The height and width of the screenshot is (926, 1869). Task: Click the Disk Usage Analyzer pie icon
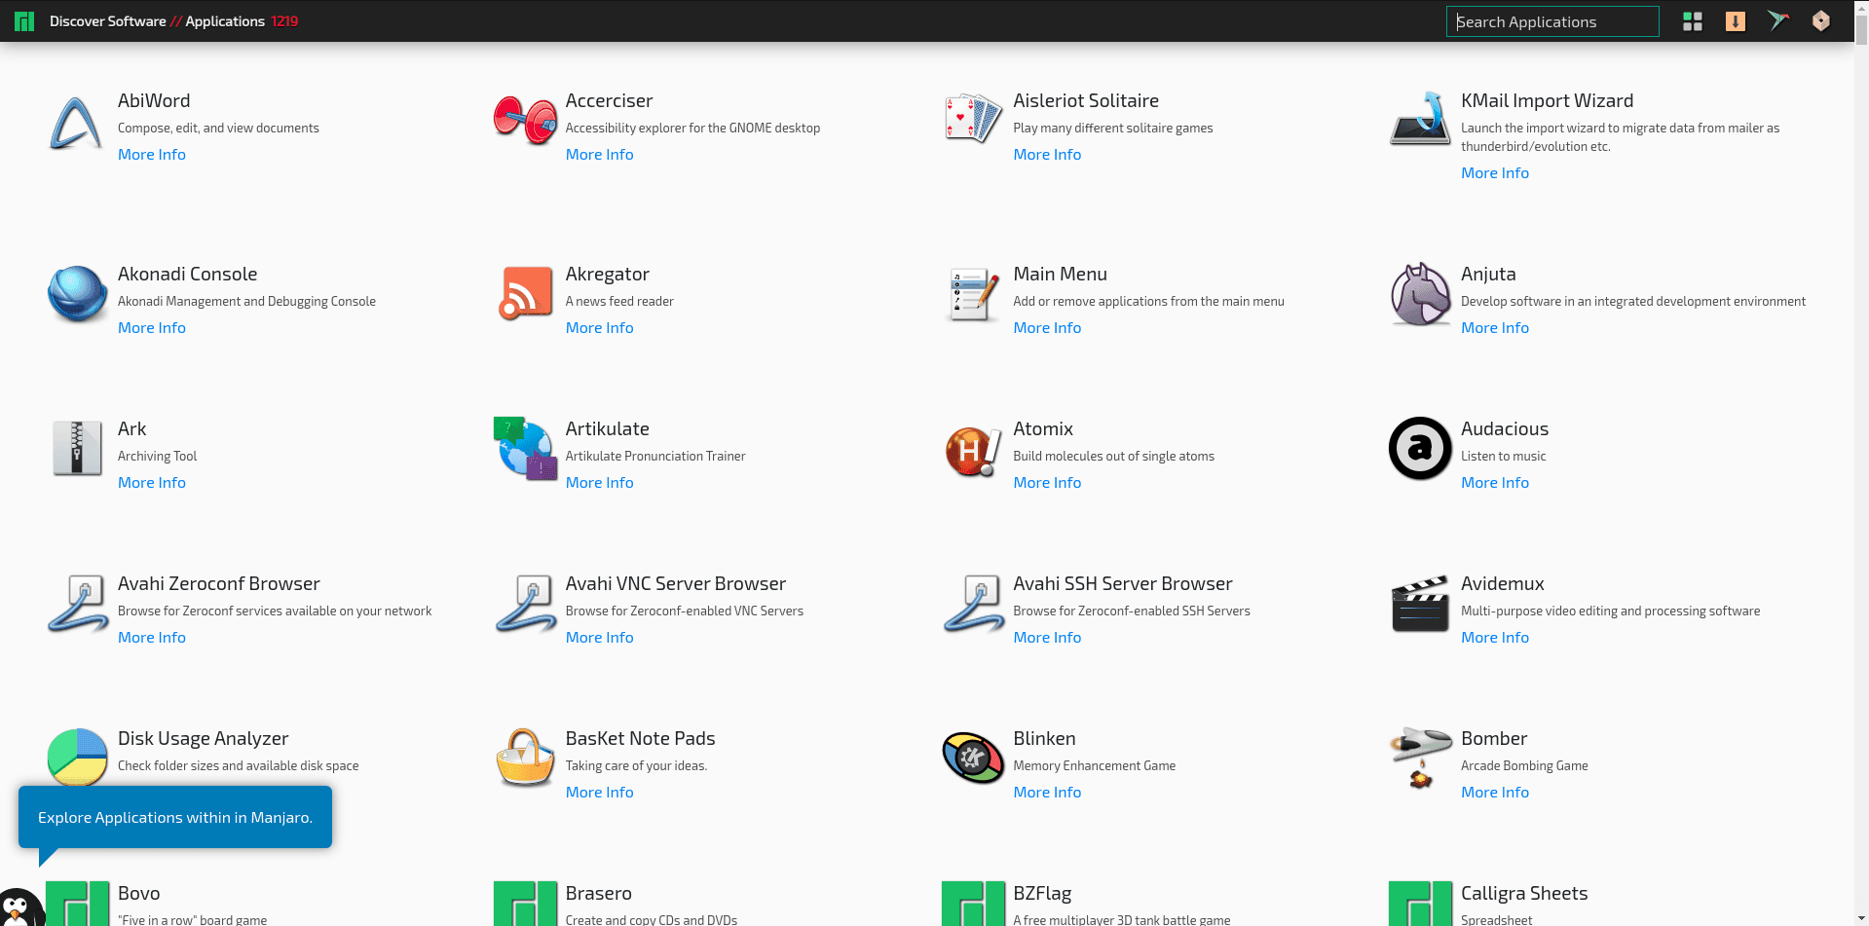(x=77, y=756)
